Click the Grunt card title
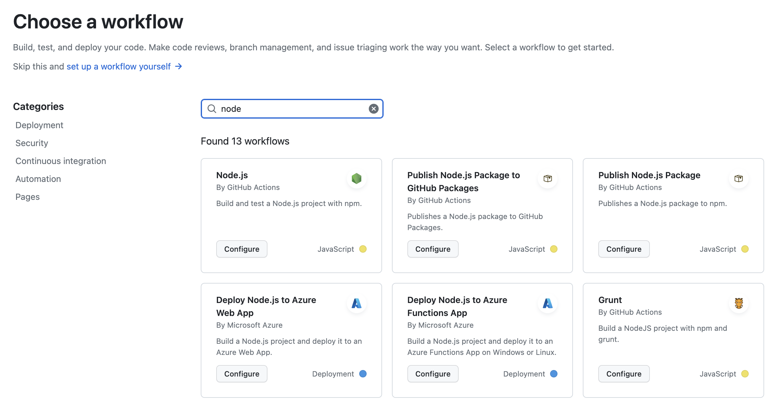 pyautogui.click(x=610, y=300)
